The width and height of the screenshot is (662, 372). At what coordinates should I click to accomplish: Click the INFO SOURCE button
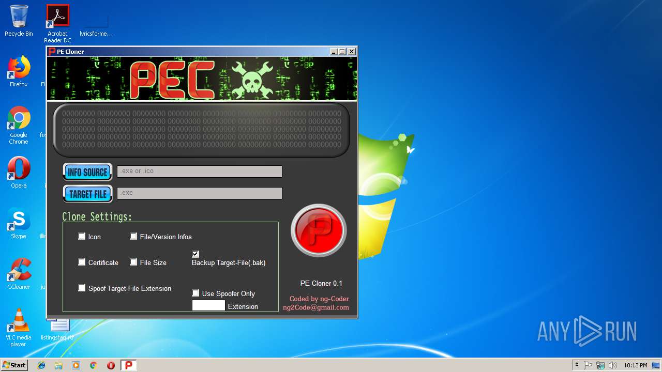(87, 172)
